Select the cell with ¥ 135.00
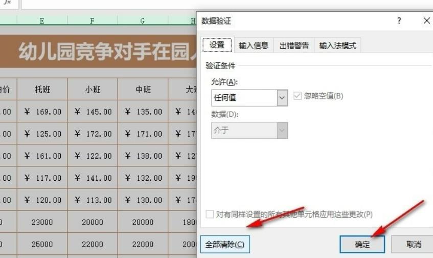This screenshot has width=433, height=258. tap(143, 111)
